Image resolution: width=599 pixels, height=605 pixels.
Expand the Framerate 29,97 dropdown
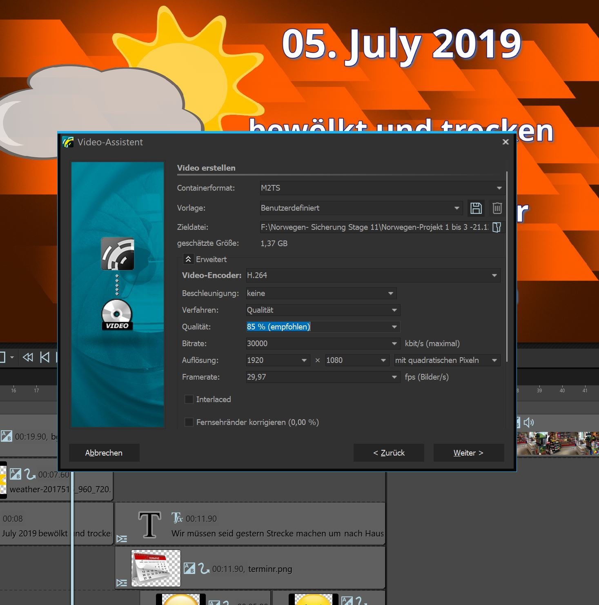(x=394, y=377)
